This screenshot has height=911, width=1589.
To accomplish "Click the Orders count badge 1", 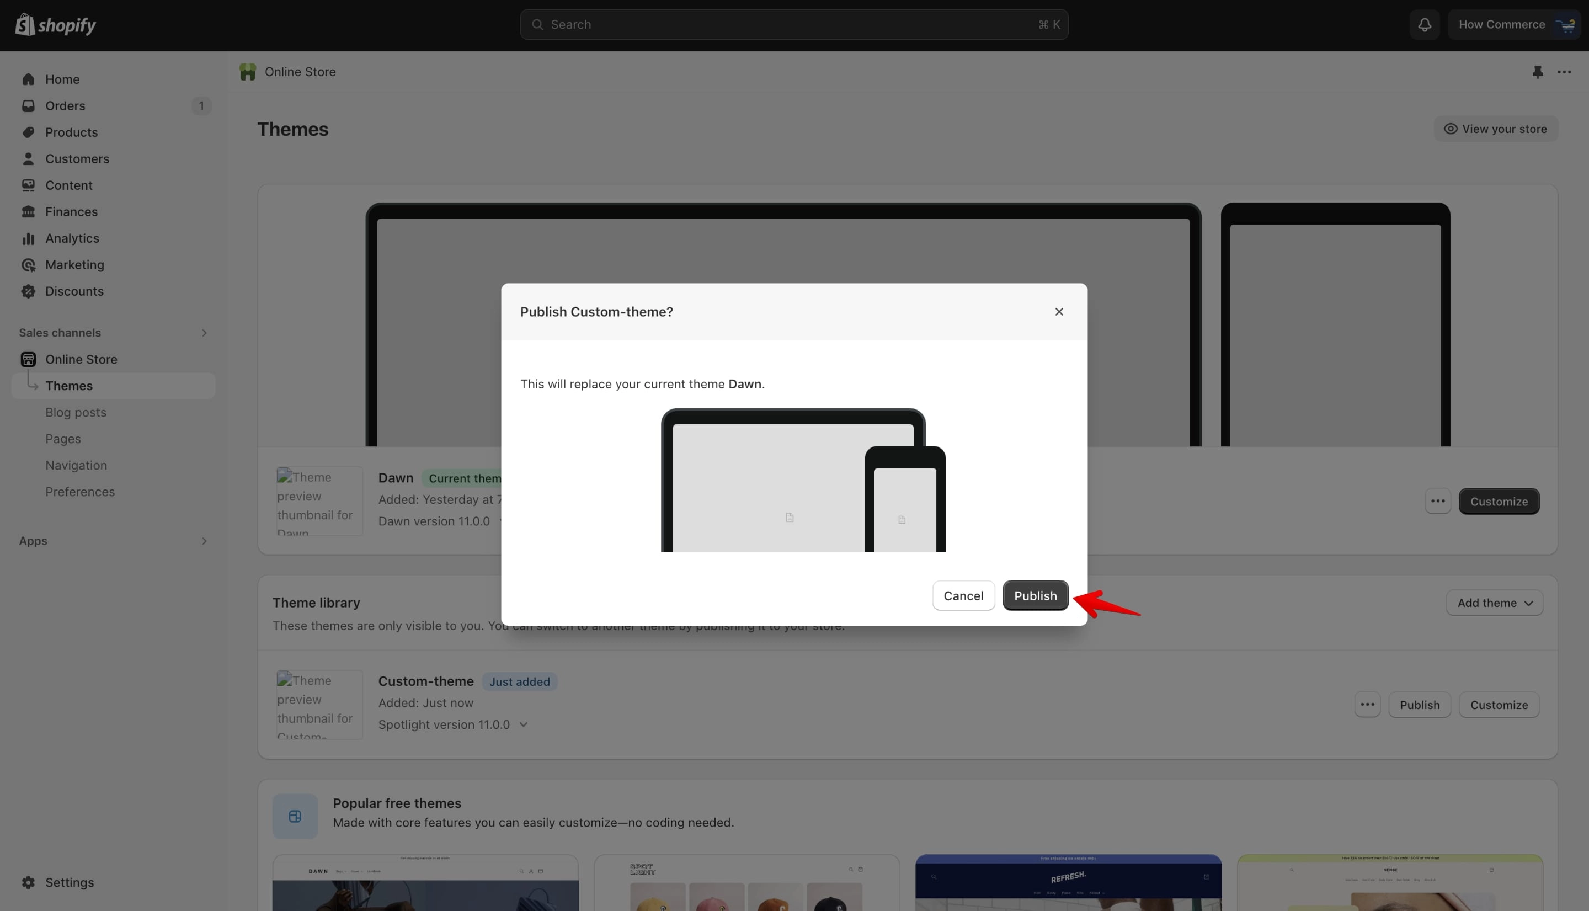I will (x=201, y=106).
